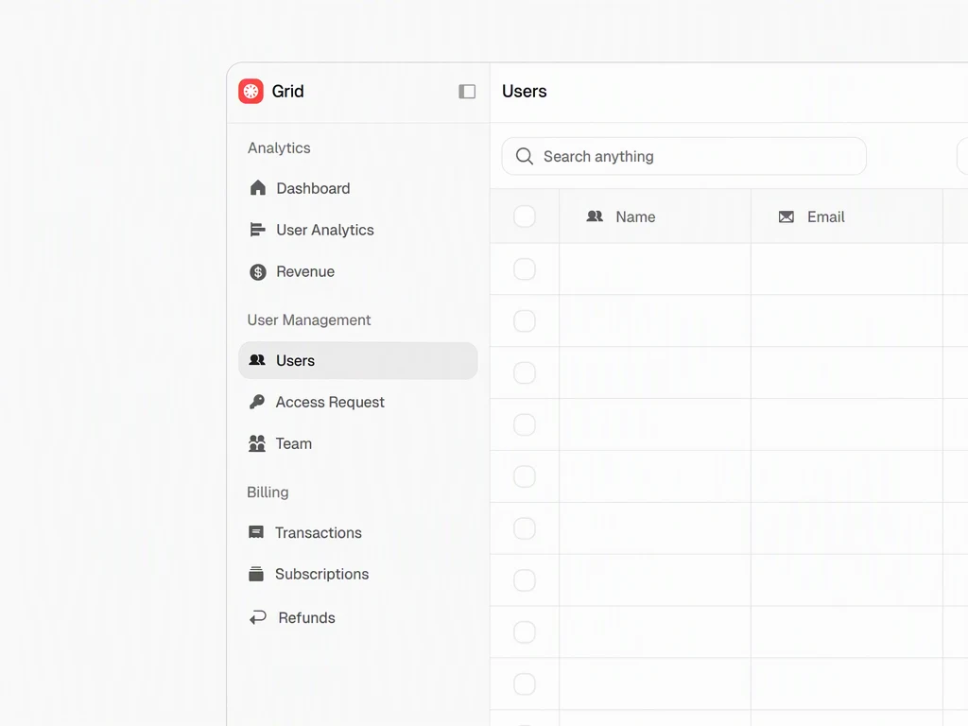This screenshot has width=968, height=726.
Task: Check the first row's checkbox below the header
Action: pos(525,269)
